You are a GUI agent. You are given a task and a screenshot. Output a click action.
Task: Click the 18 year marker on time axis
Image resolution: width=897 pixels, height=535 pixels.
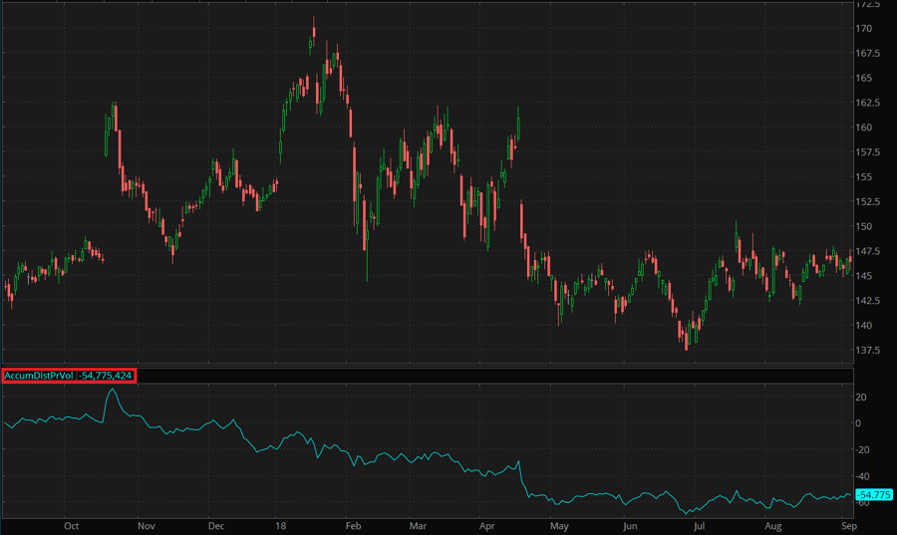(283, 524)
